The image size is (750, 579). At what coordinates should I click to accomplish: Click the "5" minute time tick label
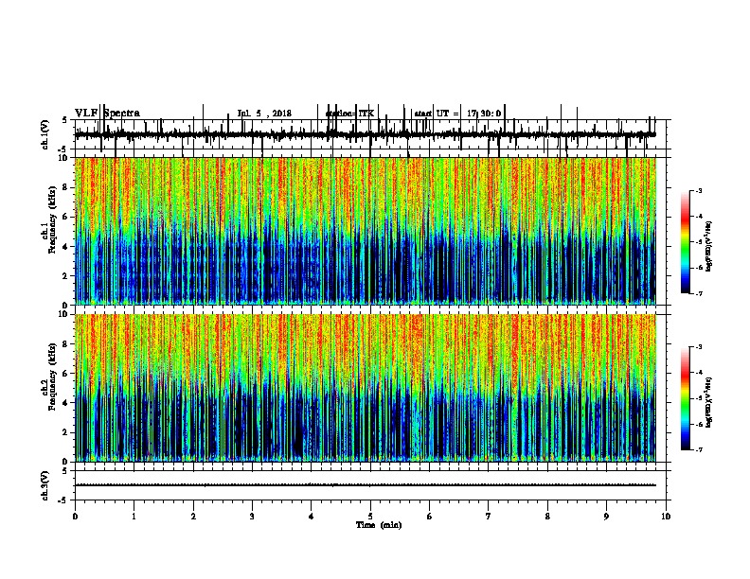(x=370, y=517)
